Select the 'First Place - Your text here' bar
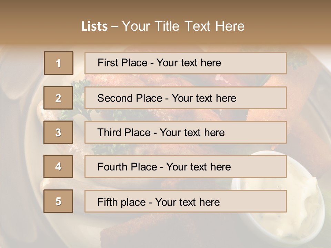 pyautogui.click(x=185, y=63)
